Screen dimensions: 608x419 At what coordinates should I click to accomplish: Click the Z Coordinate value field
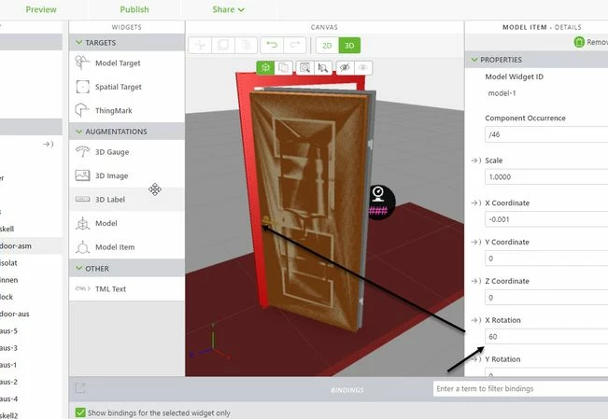coord(546,298)
